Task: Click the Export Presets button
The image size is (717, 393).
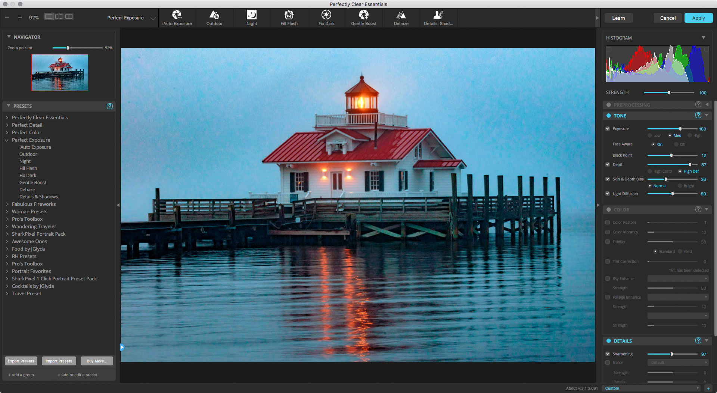Action: click(x=21, y=361)
